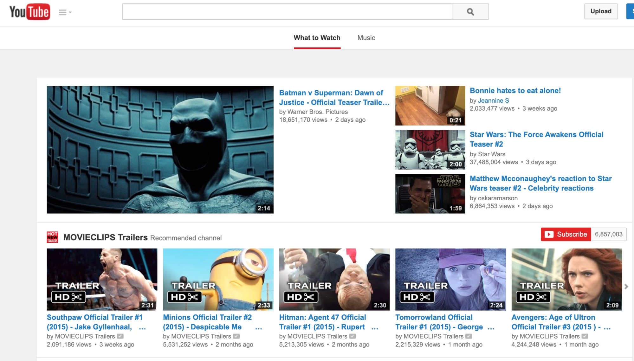Click the verified badge under Southpaw trailer

click(x=120, y=336)
